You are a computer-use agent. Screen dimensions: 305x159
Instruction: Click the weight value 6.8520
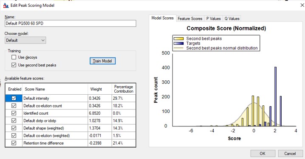(100, 113)
